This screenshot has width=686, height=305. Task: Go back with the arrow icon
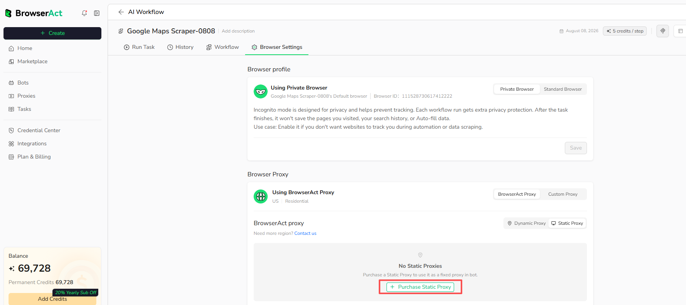[x=121, y=12]
